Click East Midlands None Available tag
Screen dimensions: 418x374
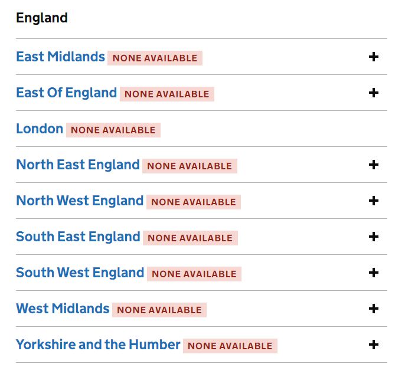155,58
